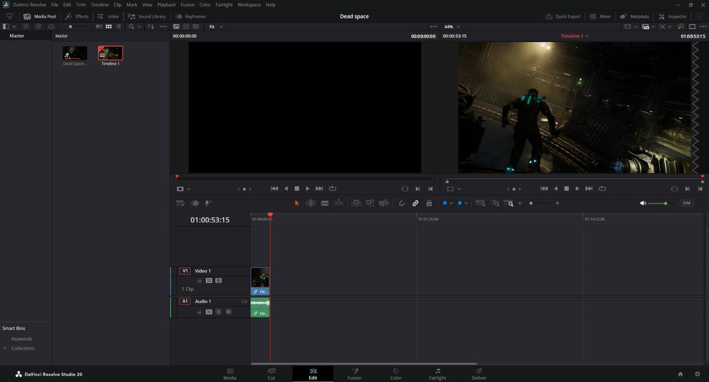This screenshot has width=709, height=382.
Task: Open the Playback menu
Action: 166,5
